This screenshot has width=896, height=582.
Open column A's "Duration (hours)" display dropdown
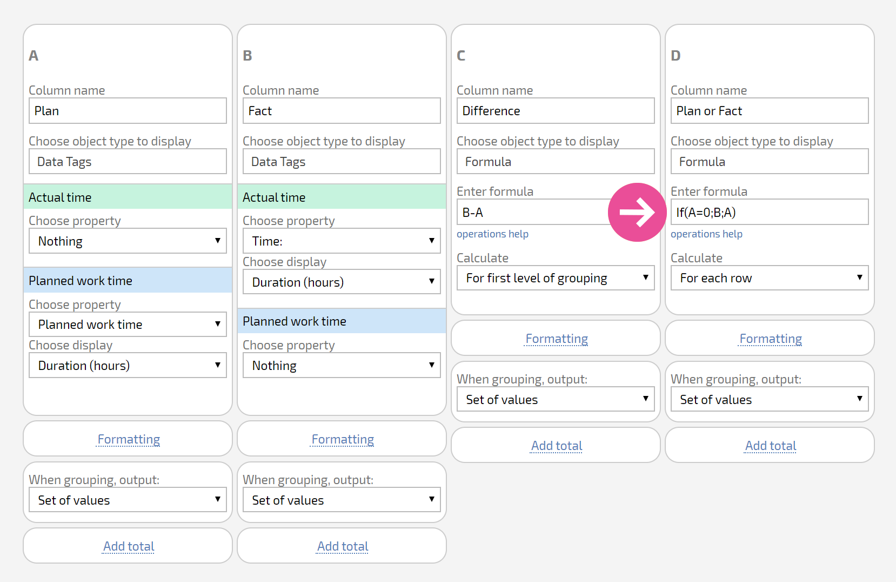128,365
